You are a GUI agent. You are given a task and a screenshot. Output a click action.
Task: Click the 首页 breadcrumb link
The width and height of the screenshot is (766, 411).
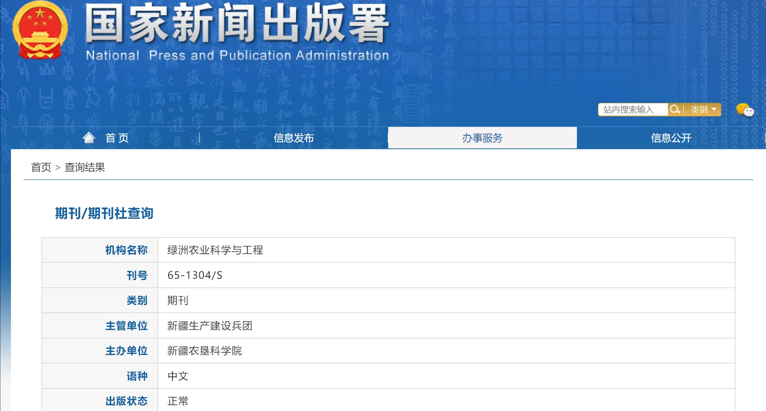point(41,167)
